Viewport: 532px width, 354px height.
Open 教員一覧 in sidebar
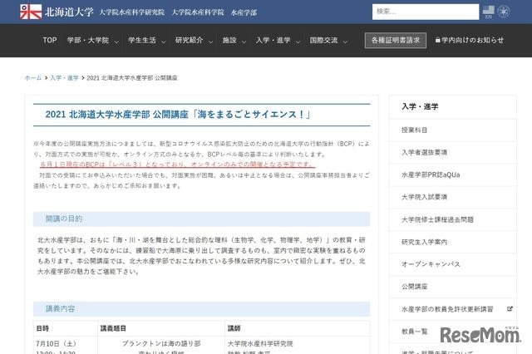point(414,332)
